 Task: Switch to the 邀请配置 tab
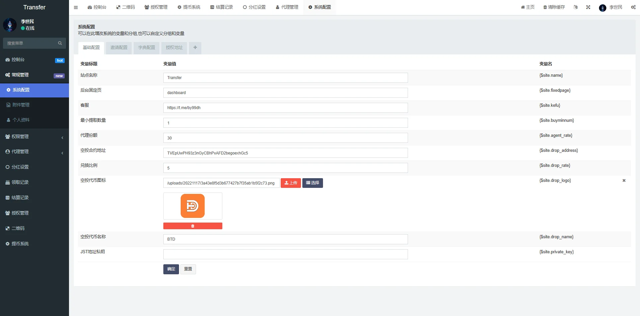click(119, 48)
